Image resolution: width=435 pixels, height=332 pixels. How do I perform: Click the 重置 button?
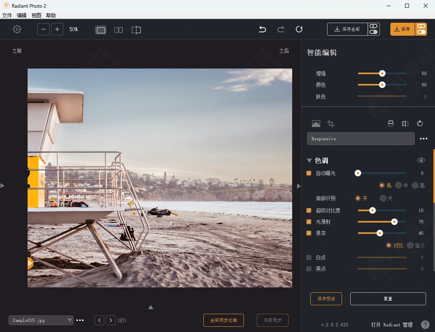388,299
